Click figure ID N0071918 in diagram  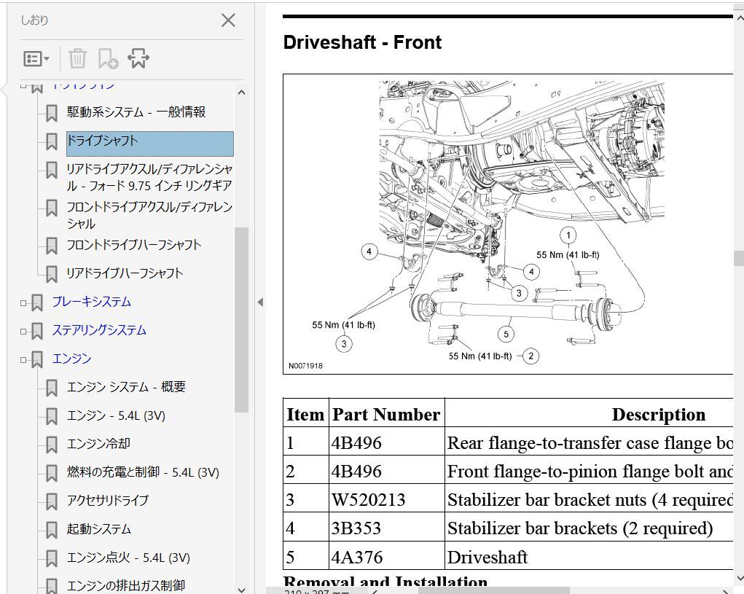click(x=305, y=366)
